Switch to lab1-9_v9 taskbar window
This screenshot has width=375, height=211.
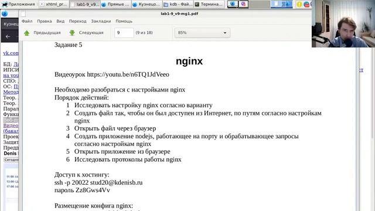click(85, 4)
